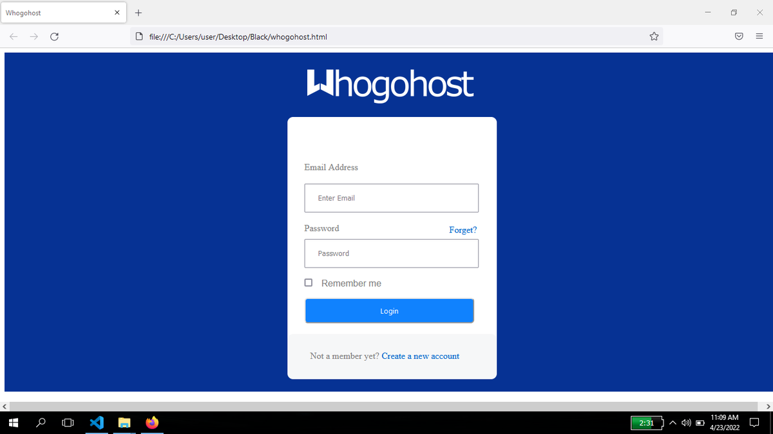
Task: Click the browser Forward arrow
Action: [x=33, y=37]
